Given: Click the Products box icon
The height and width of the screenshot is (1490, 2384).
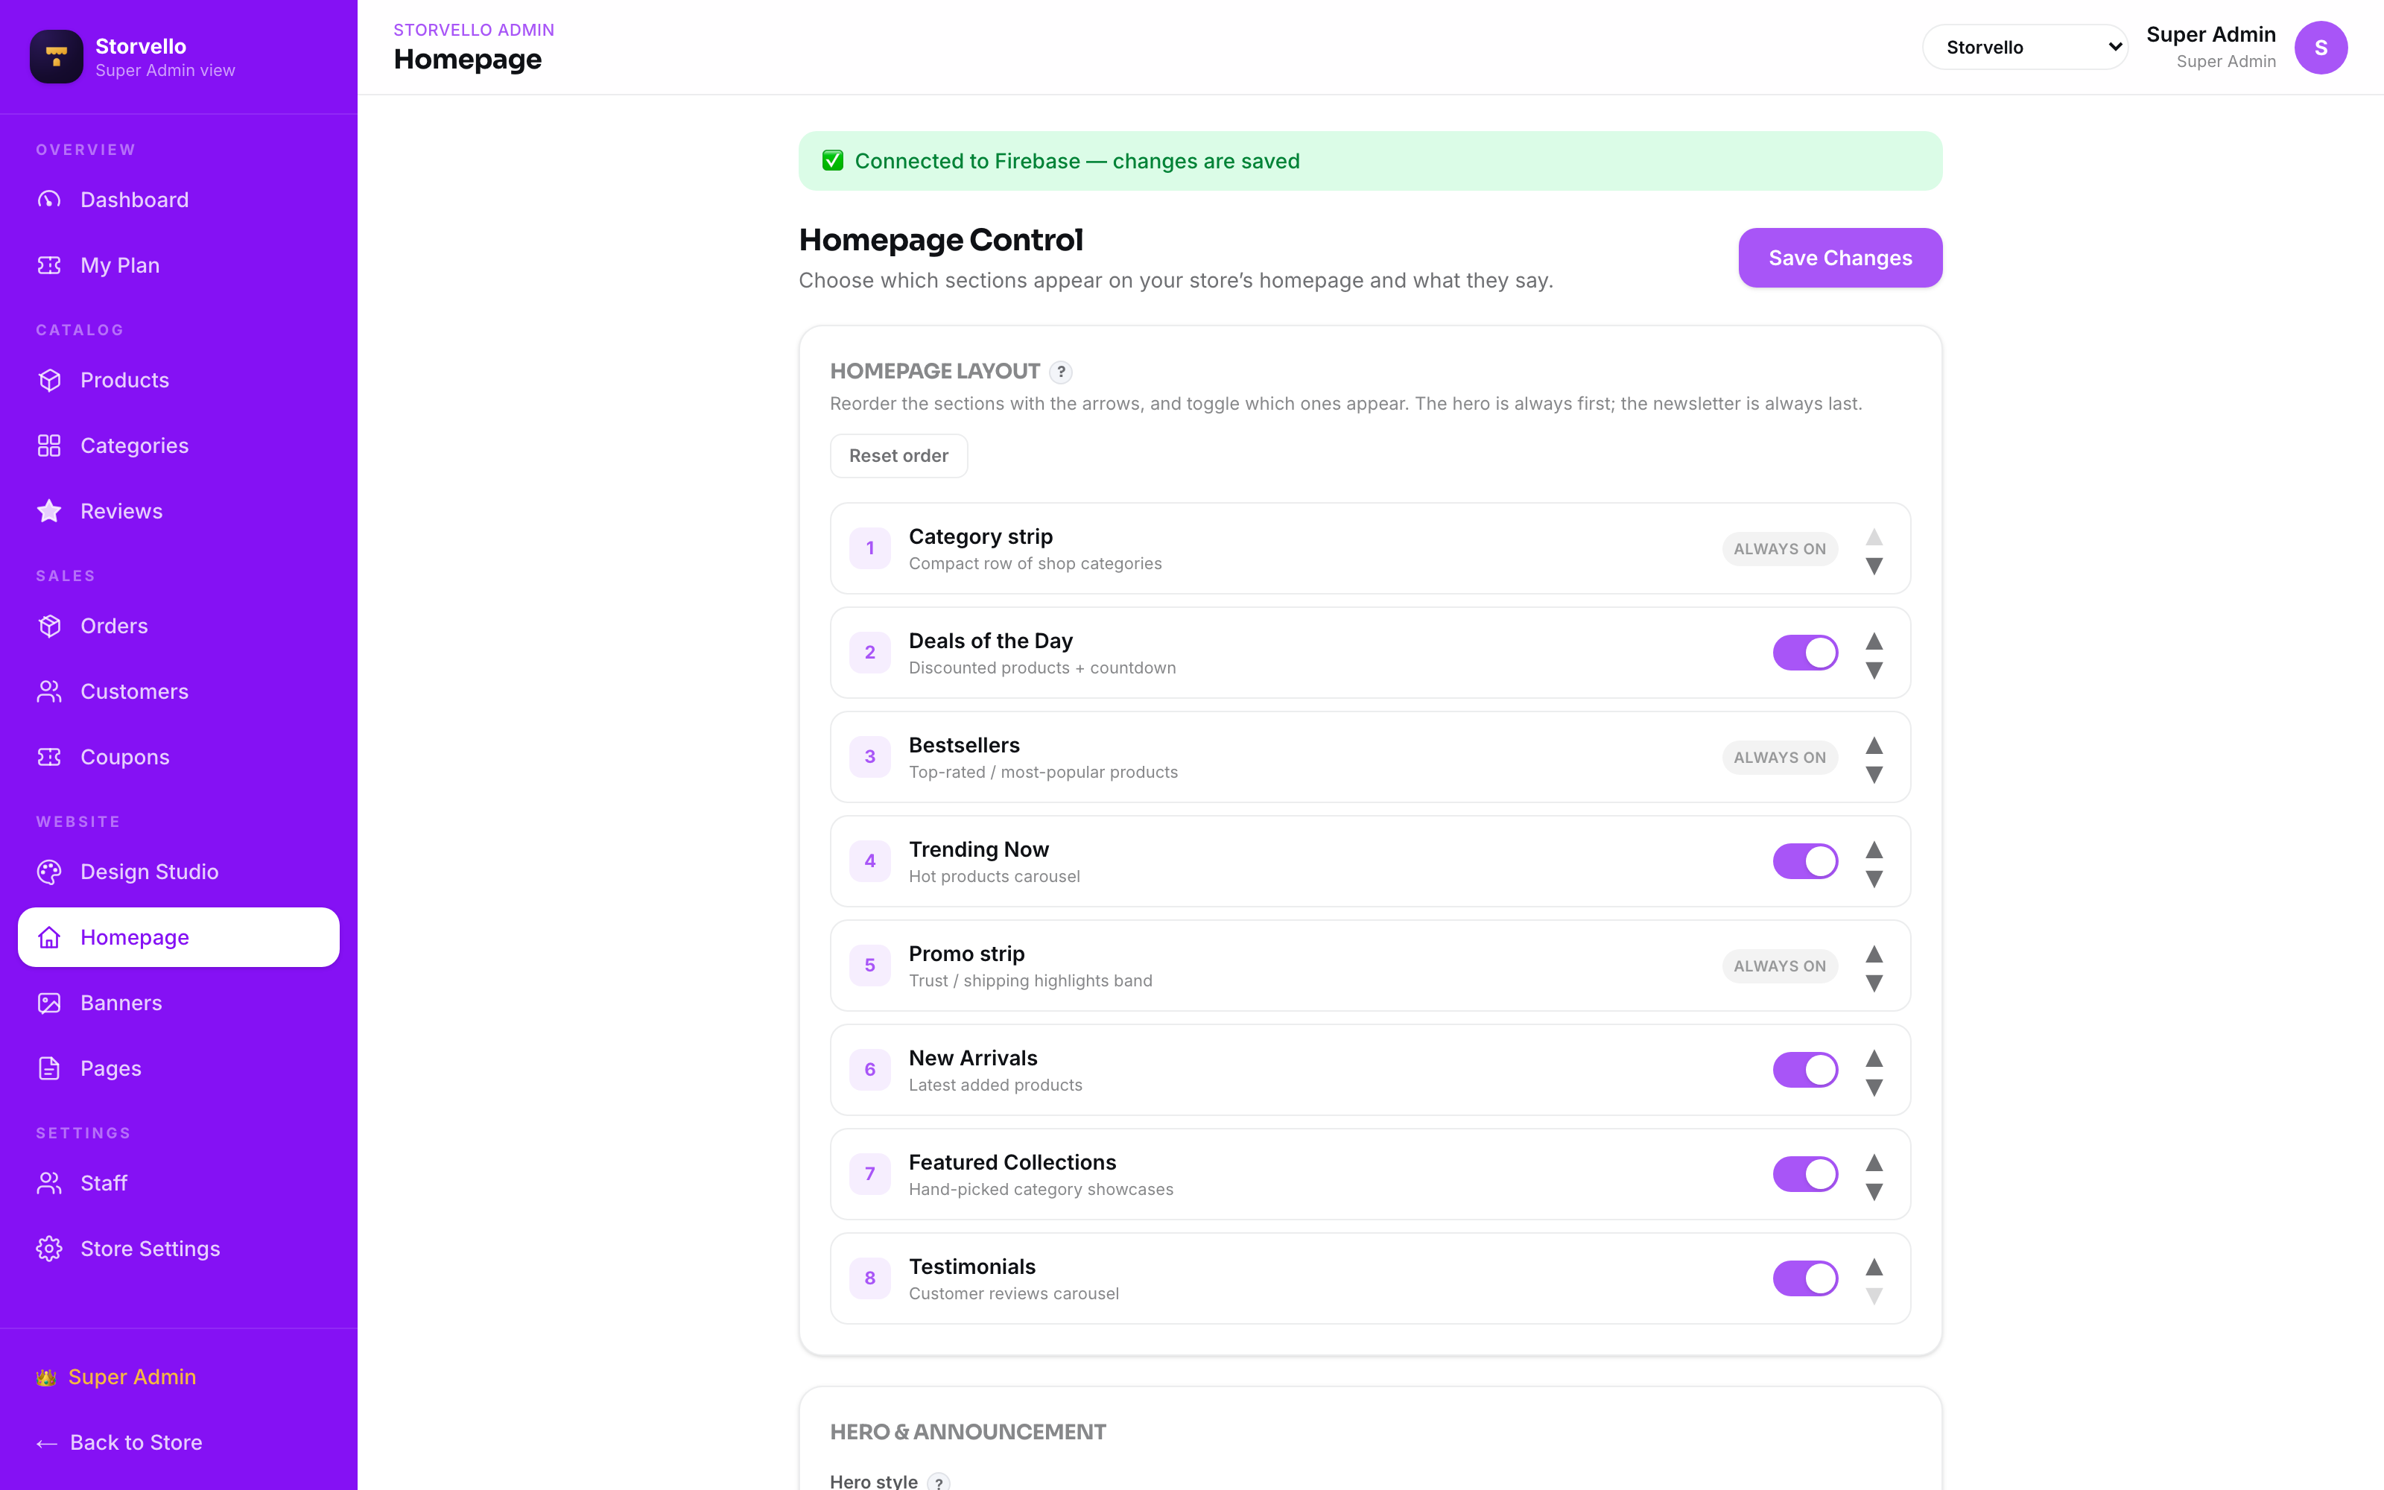Looking at the screenshot, I should tap(49, 381).
